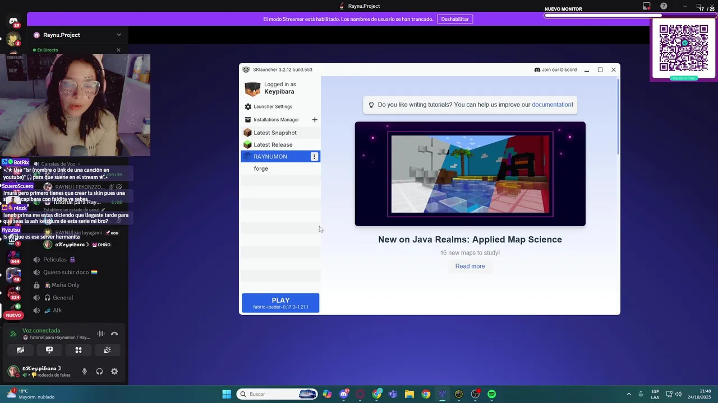Open Copilot from the taskbar
The height and width of the screenshot is (403, 718).
pos(327,394)
